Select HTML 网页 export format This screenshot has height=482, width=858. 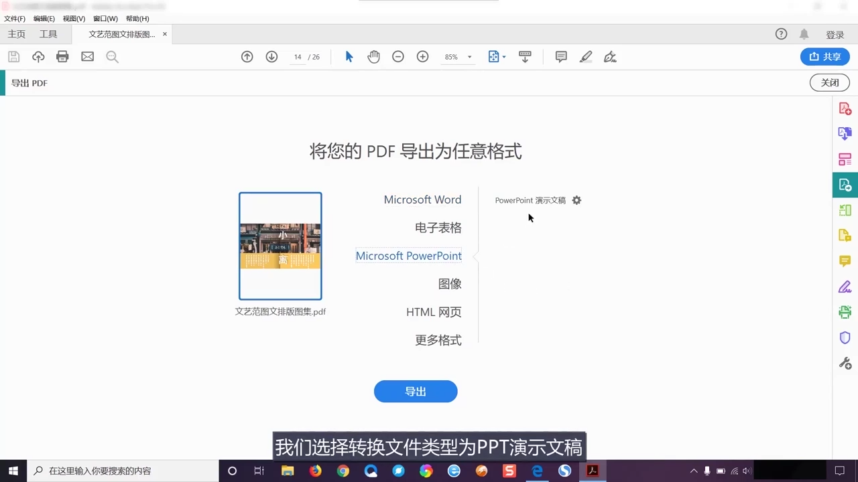point(434,312)
